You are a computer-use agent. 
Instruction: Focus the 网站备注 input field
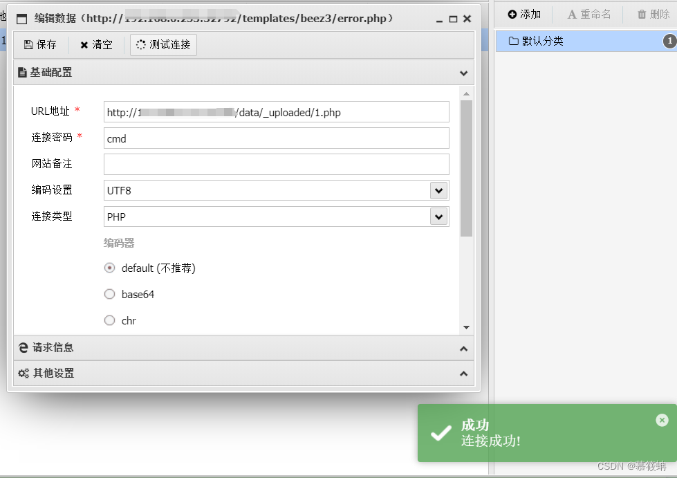click(x=277, y=165)
